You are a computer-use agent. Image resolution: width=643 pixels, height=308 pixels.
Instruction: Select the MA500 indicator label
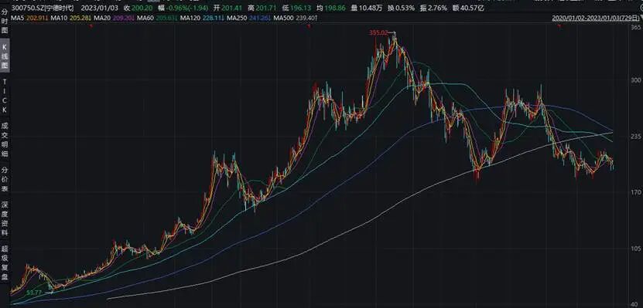coord(283,18)
